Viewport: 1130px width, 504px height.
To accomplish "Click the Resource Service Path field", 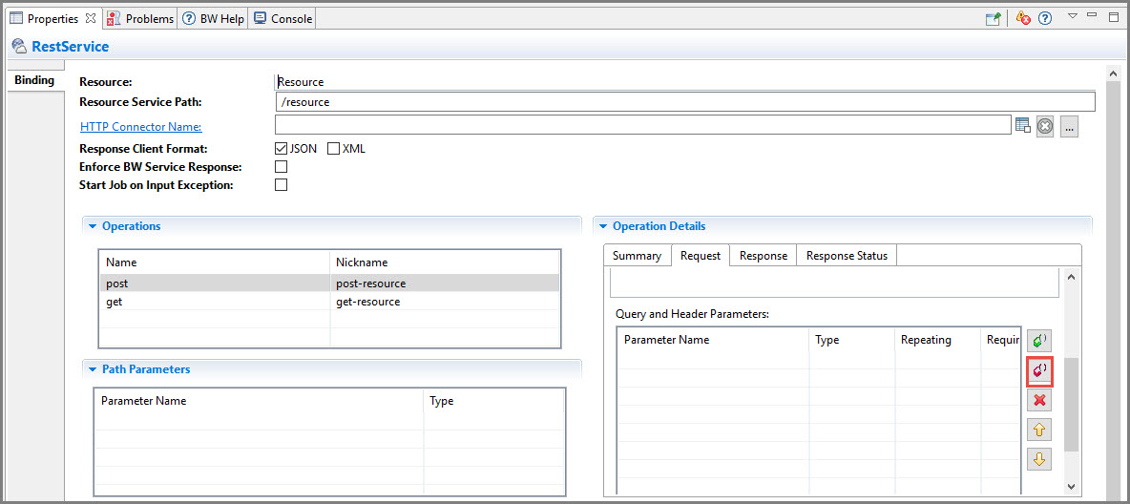I will [x=685, y=102].
